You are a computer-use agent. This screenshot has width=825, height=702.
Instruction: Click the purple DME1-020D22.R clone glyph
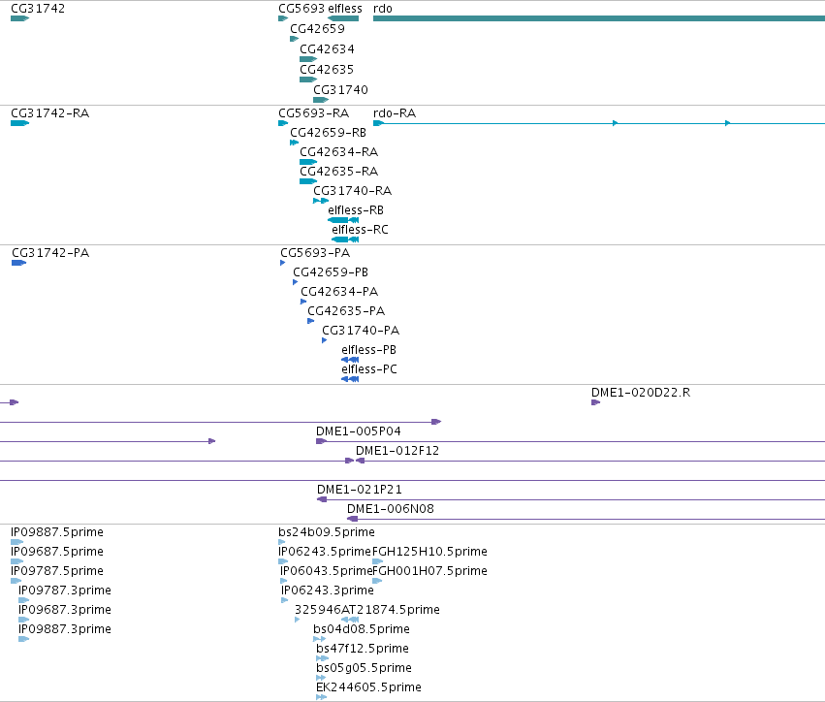click(595, 402)
